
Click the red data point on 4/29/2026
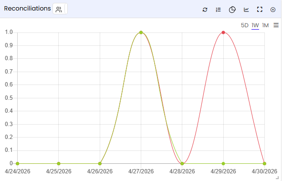pyautogui.click(x=223, y=32)
